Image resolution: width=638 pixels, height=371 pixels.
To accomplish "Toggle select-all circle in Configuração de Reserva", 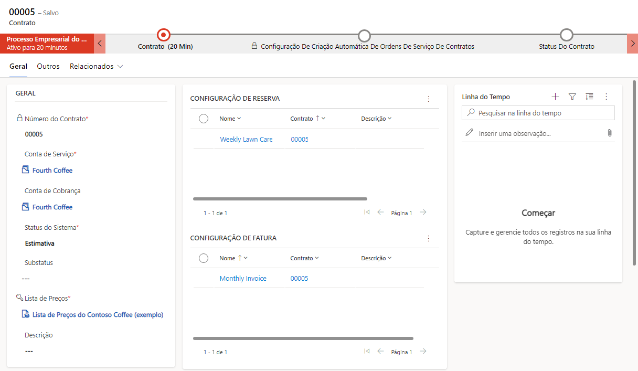I will pyautogui.click(x=204, y=119).
